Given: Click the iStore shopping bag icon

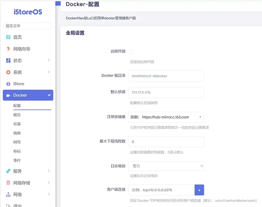Looking at the screenshot, I should click(8, 84).
